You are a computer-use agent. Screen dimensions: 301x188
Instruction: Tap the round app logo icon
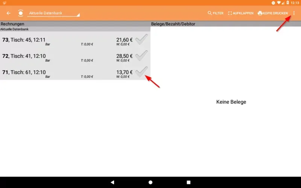click(21, 13)
